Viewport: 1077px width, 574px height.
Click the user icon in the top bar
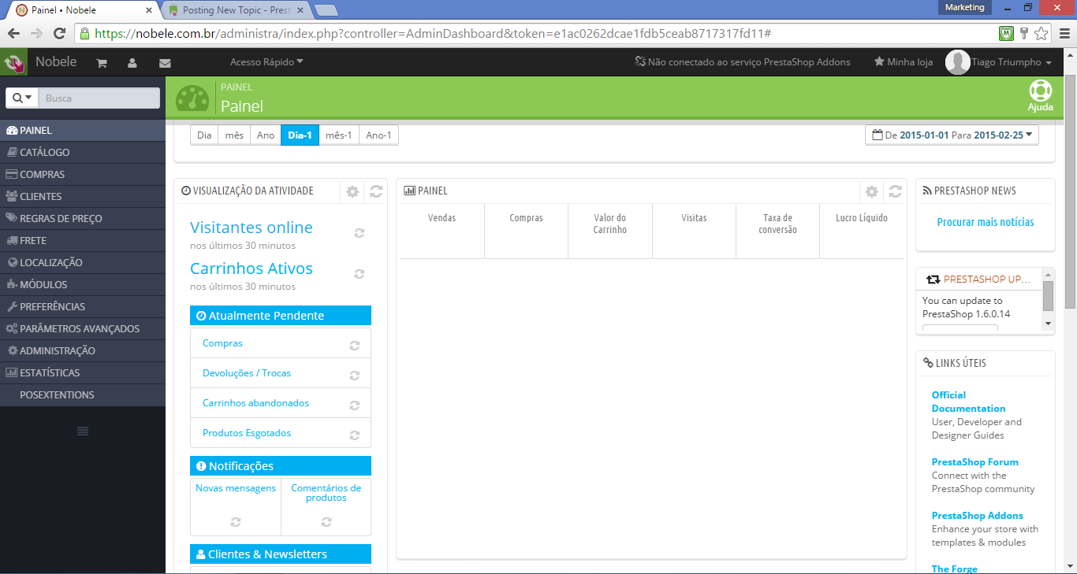point(132,63)
